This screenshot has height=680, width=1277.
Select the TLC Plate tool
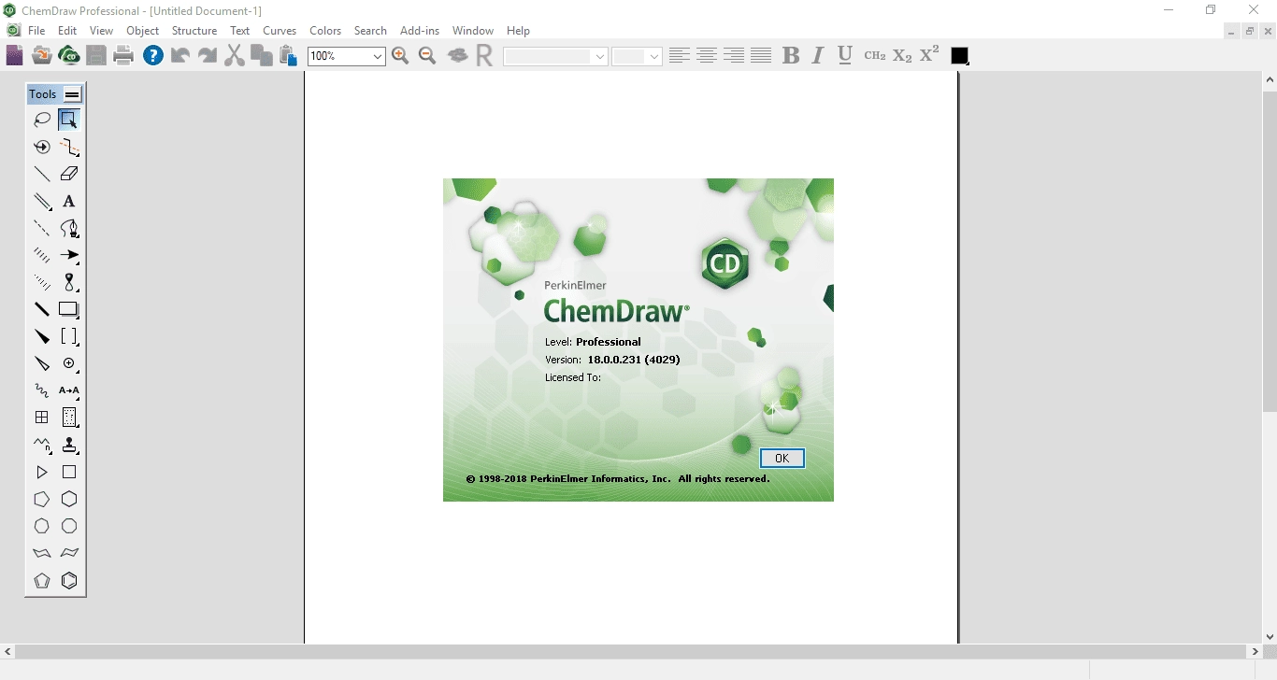point(69,418)
